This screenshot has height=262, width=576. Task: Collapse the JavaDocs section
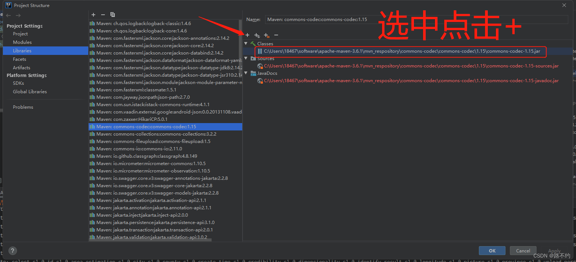(246, 73)
